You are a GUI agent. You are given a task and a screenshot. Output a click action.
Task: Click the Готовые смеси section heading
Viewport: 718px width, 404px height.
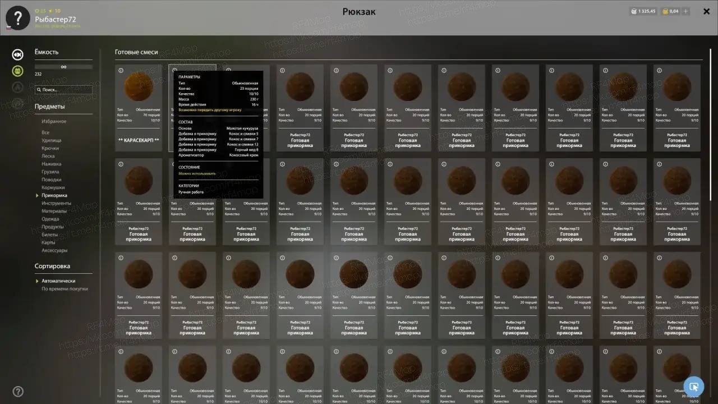pyautogui.click(x=136, y=52)
